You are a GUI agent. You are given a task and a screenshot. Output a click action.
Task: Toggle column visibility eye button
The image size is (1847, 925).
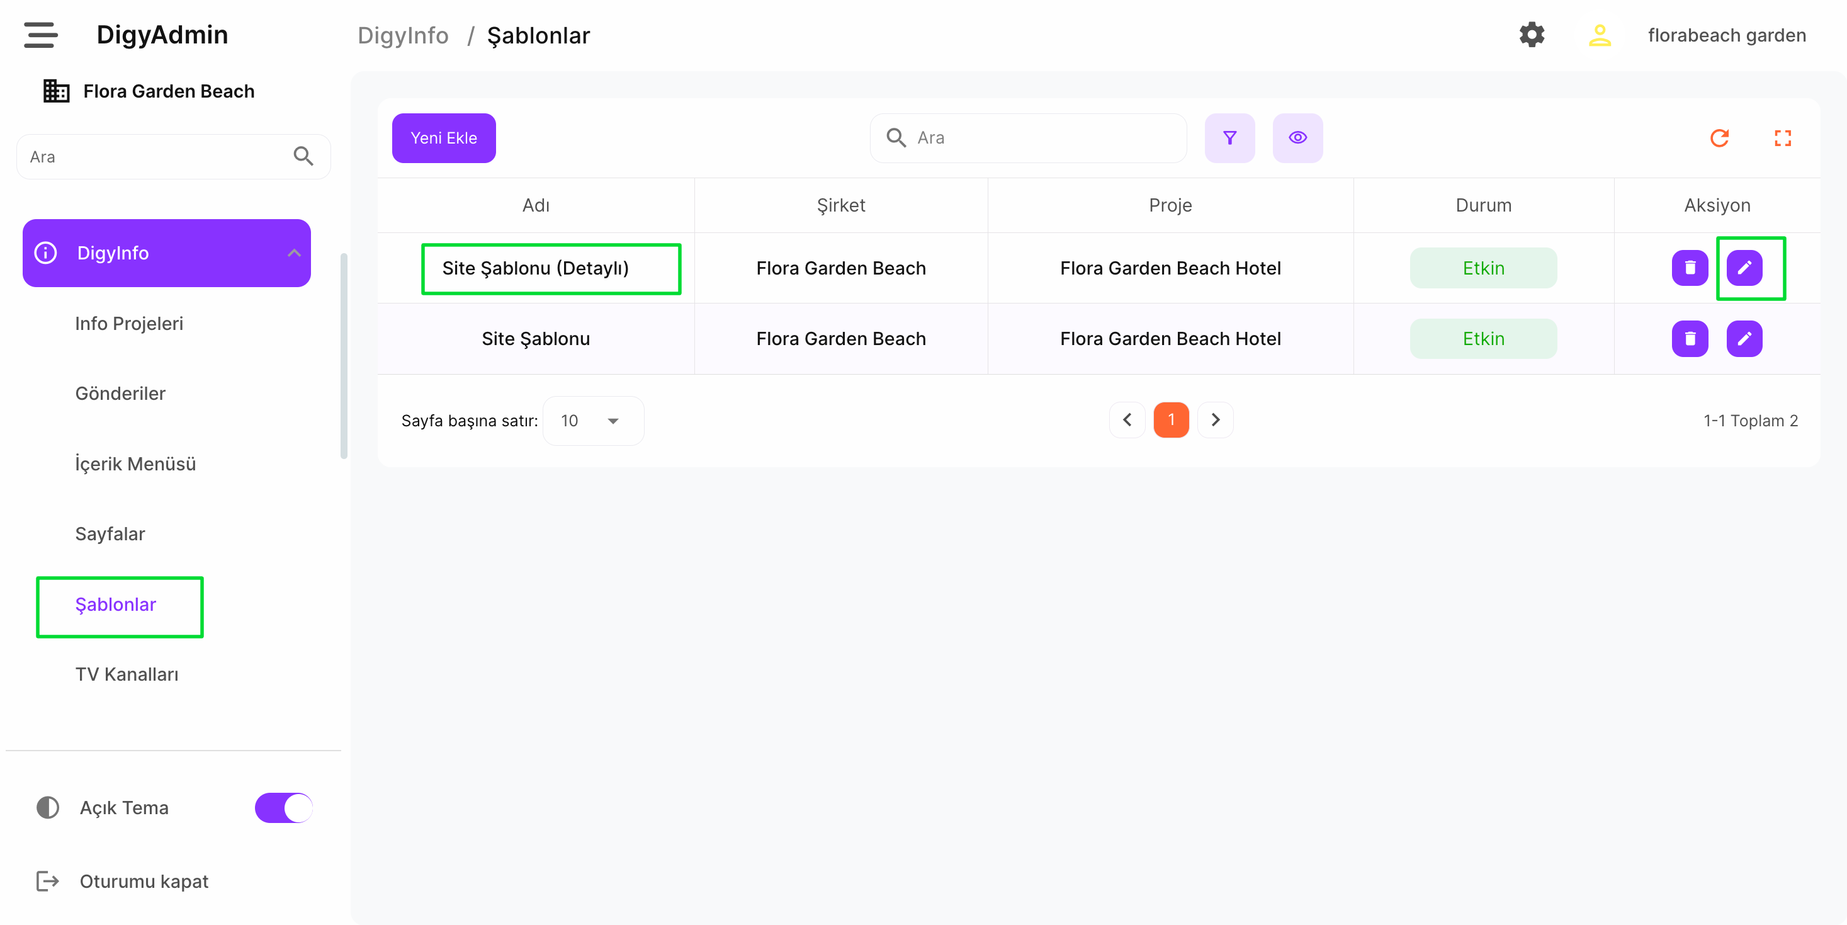click(x=1297, y=138)
